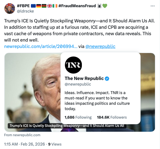Open The New Republic profile name

pyautogui.click(x=84, y=78)
